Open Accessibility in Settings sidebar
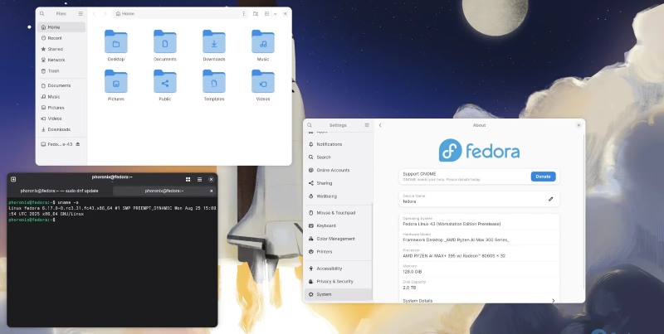This screenshot has width=664, height=334. 339,269
